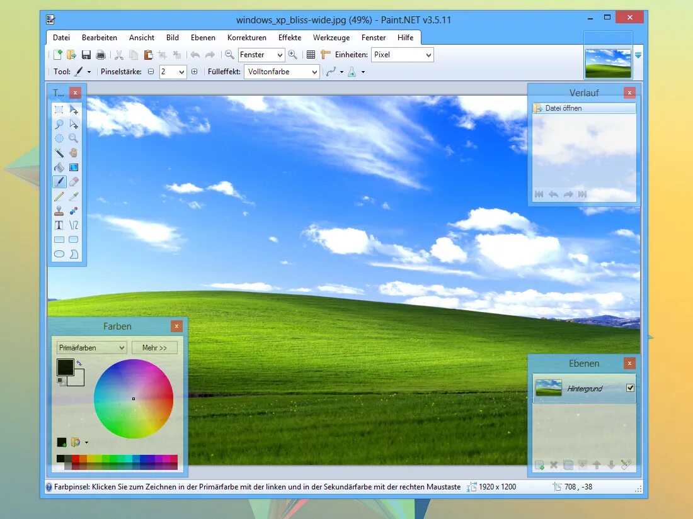Image resolution: width=693 pixels, height=519 pixels.
Task: Select the Ellipse Select tool
Action: click(x=59, y=138)
